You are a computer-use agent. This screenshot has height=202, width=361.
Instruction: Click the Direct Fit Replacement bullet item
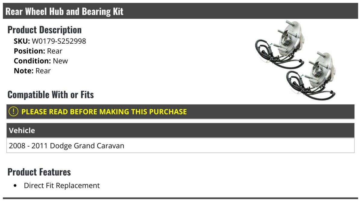coord(62,185)
